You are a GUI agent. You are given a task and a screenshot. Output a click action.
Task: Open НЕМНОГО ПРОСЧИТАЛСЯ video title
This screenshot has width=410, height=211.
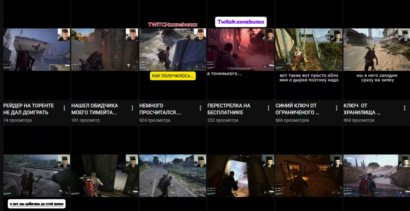160,109
